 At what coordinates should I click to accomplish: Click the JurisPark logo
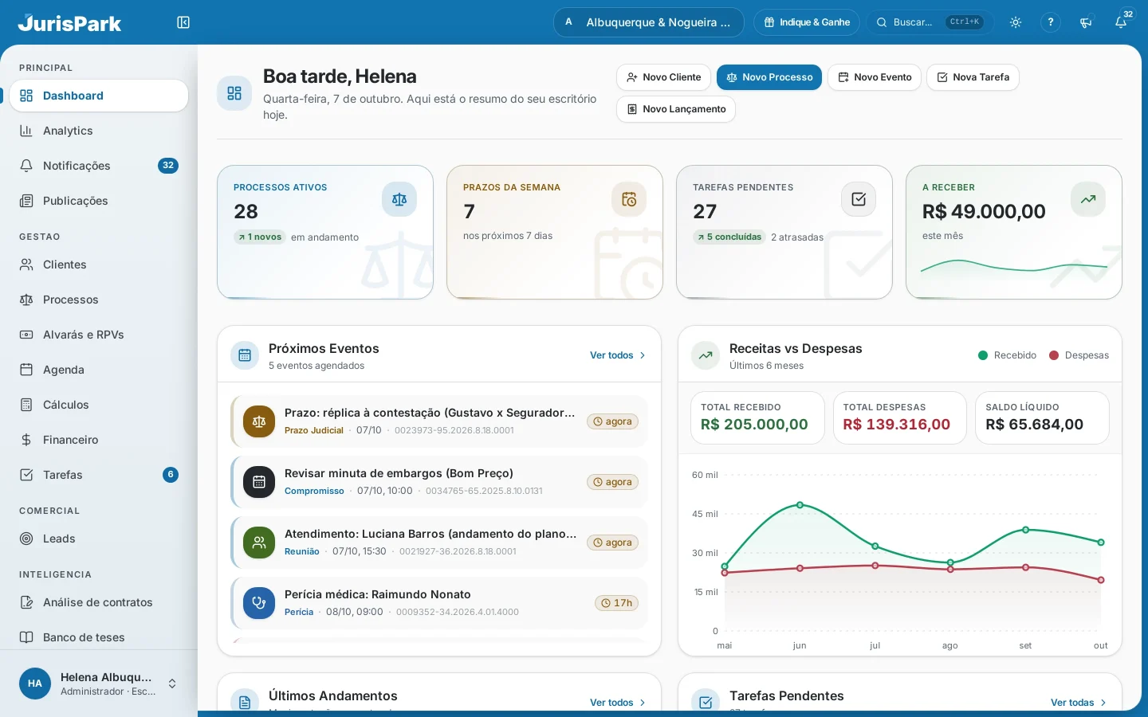point(70,22)
